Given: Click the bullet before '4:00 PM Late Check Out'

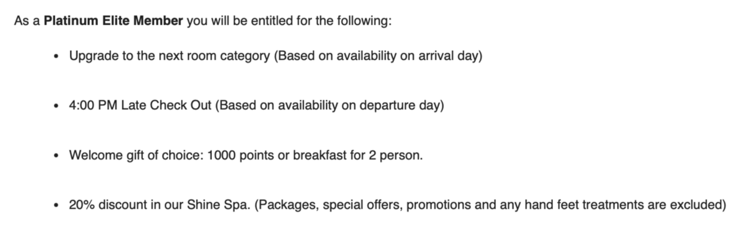Looking at the screenshot, I should click(56, 107).
